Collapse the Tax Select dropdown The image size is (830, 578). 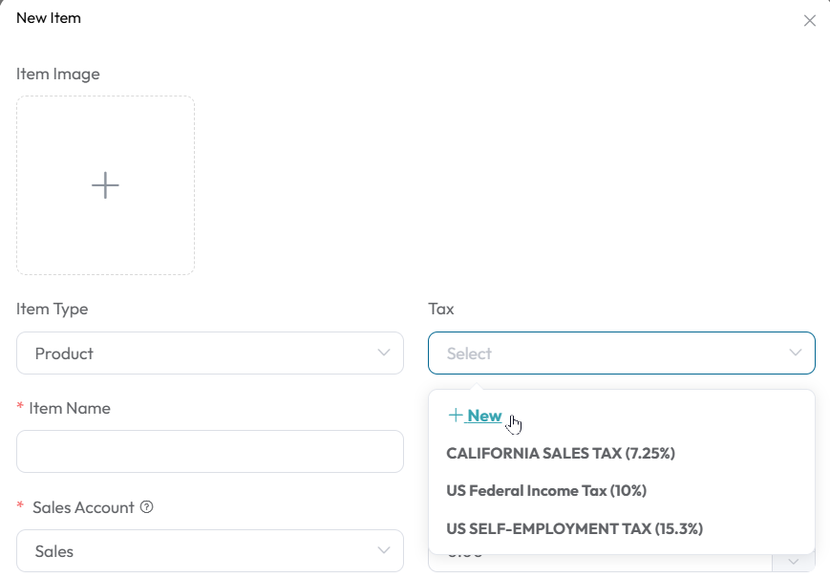point(622,353)
